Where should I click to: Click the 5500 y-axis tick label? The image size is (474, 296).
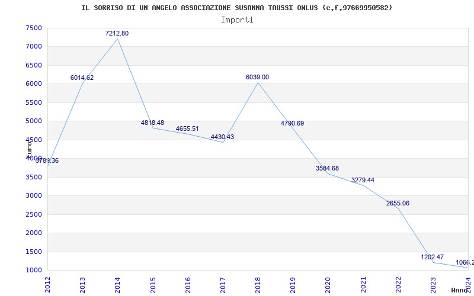point(34,102)
